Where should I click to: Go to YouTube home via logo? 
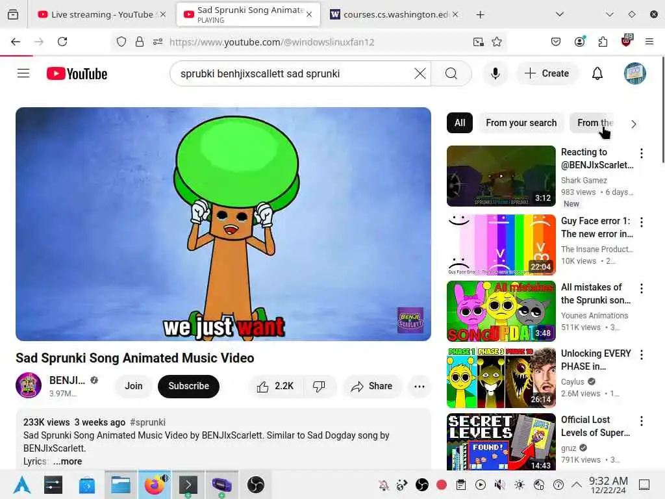[77, 74]
